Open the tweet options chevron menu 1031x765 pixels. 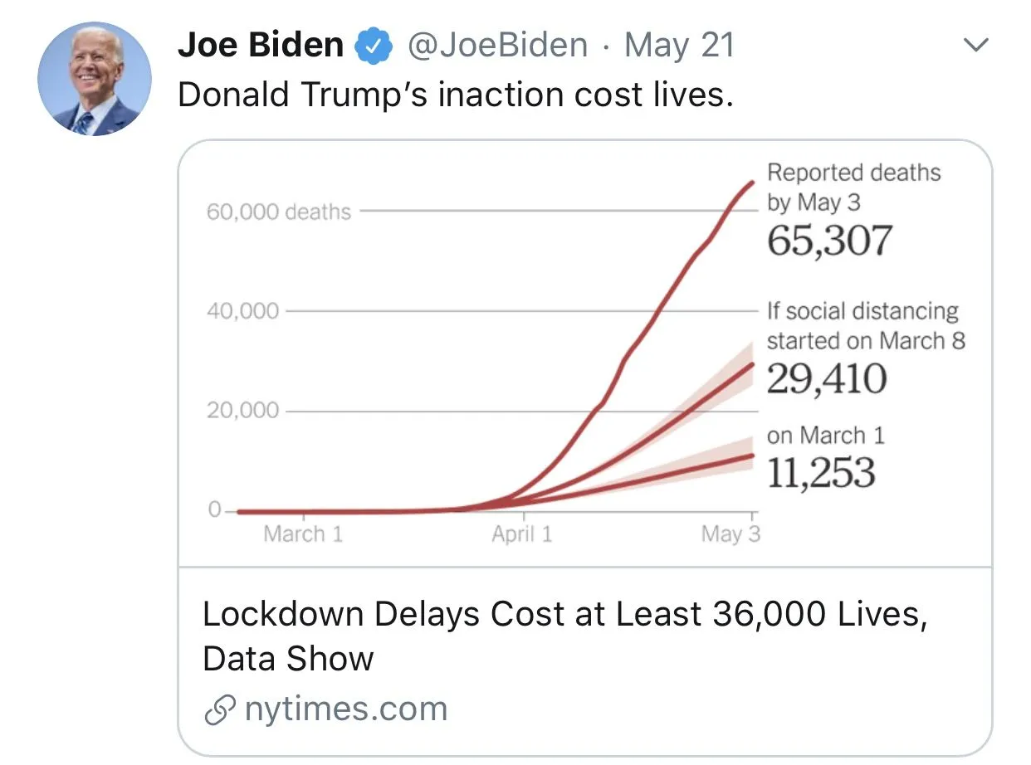(980, 46)
